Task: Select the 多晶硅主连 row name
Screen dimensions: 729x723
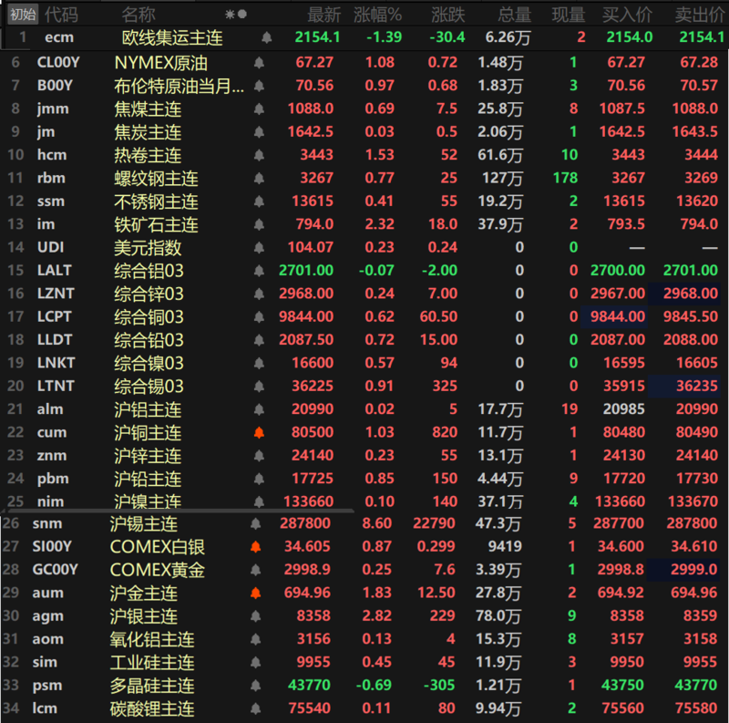Action: 152,686
